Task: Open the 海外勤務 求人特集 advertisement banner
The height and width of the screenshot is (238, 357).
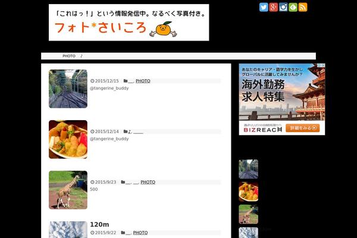Action: click(282, 99)
